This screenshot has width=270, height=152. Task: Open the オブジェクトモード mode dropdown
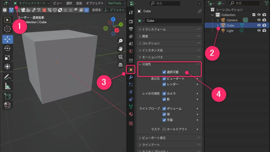pos(32,3)
